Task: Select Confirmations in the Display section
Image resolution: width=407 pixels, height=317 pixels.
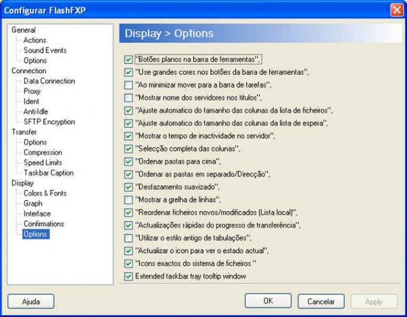Action: pyautogui.click(x=44, y=224)
